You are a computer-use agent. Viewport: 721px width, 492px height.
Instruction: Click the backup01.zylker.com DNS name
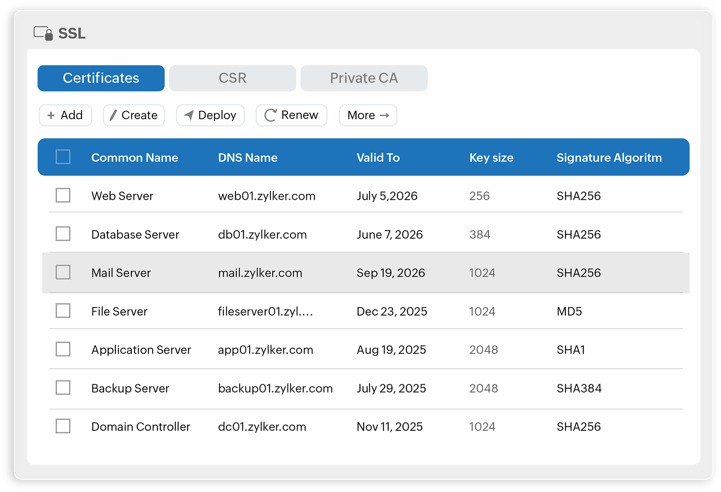[x=275, y=388]
